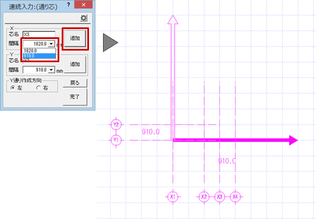
Task: Choose 910.0 in the open dropdown list
Action: coord(40,56)
